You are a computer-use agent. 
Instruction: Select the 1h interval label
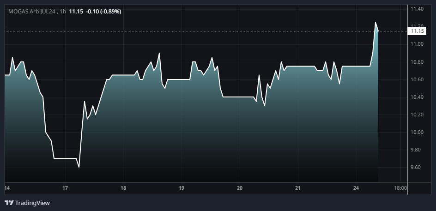[x=63, y=11]
